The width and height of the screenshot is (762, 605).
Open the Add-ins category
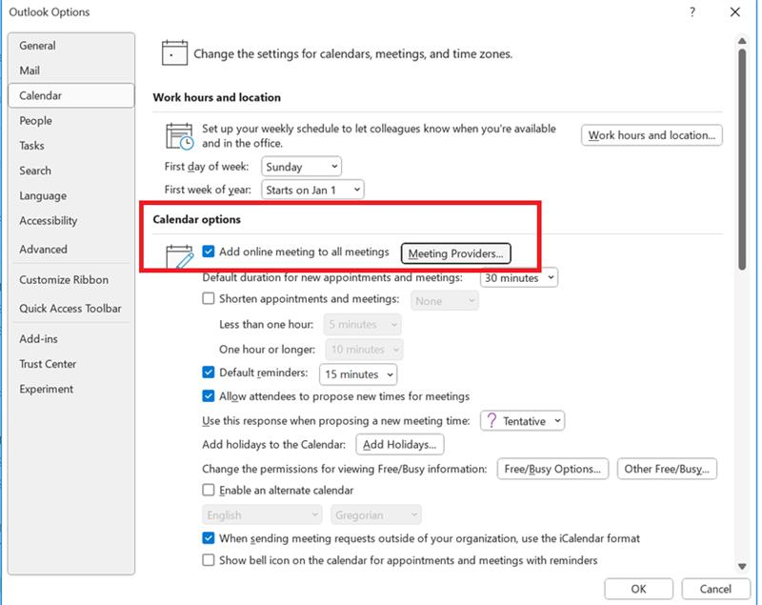click(x=70, y=339)
